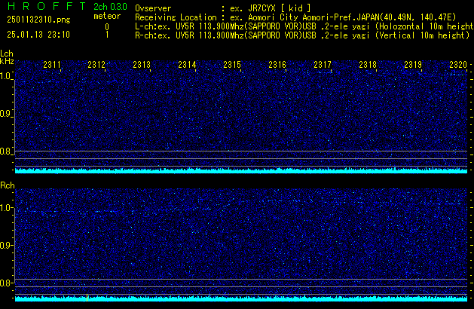
Task: Click the Lch 1.0 kHz axis label
Action: tap(5, 76)
